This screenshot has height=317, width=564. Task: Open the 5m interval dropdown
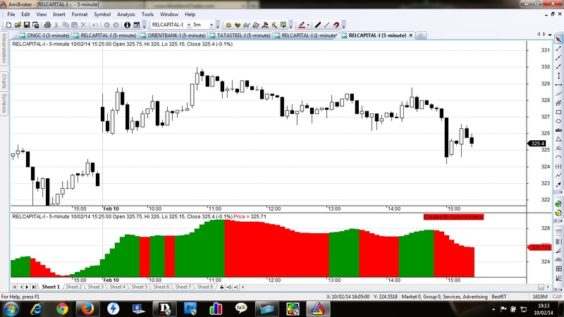pyautogui.click(x=211, y=25)
